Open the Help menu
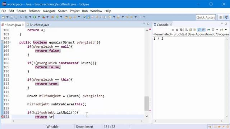Image resolution: width=230 pixels, height=129 pixels. point(108,11)
